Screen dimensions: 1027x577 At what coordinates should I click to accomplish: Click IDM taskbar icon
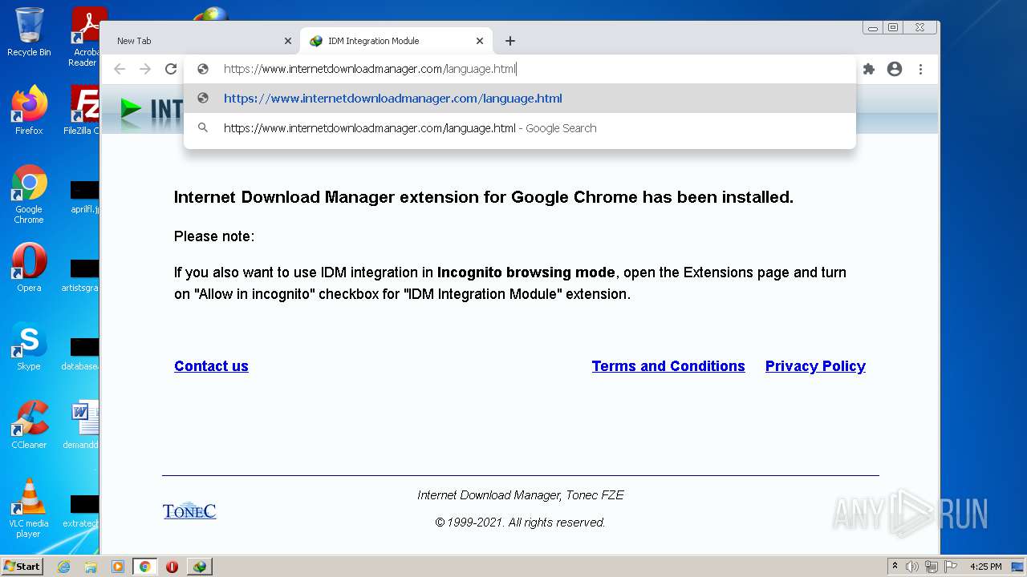click(x=200, y=567)
